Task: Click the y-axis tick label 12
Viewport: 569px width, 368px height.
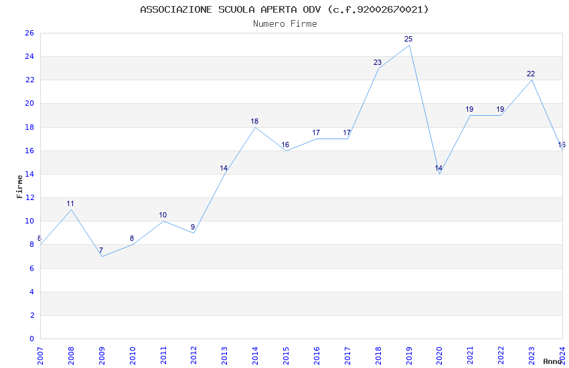Action: [29, 197]
